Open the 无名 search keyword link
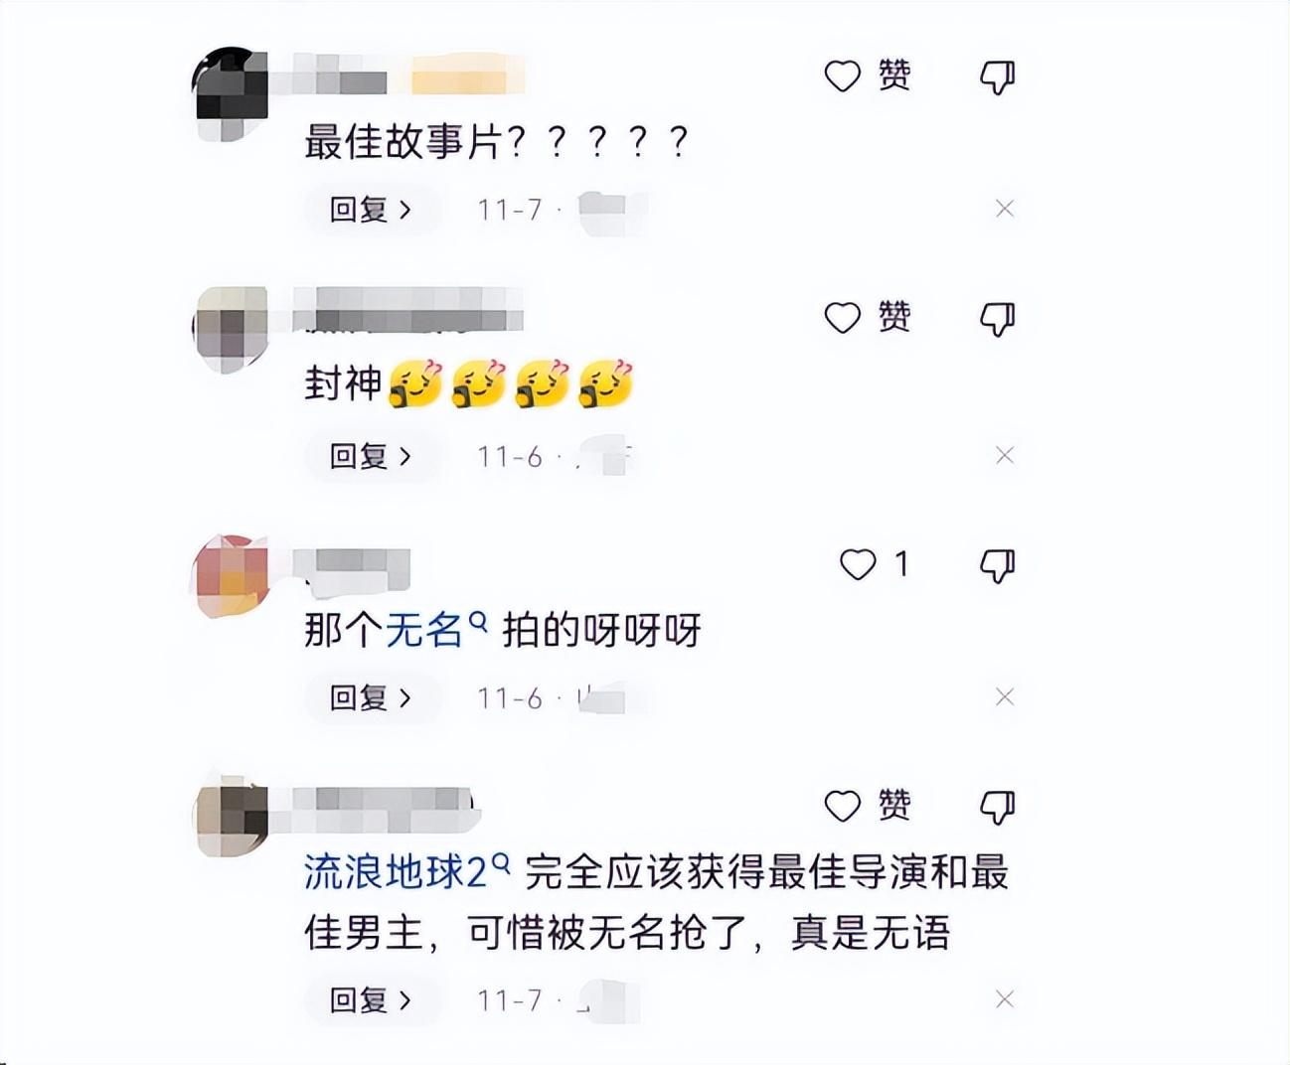This screenshot has height=1065, width=1290. pos(435,630)
